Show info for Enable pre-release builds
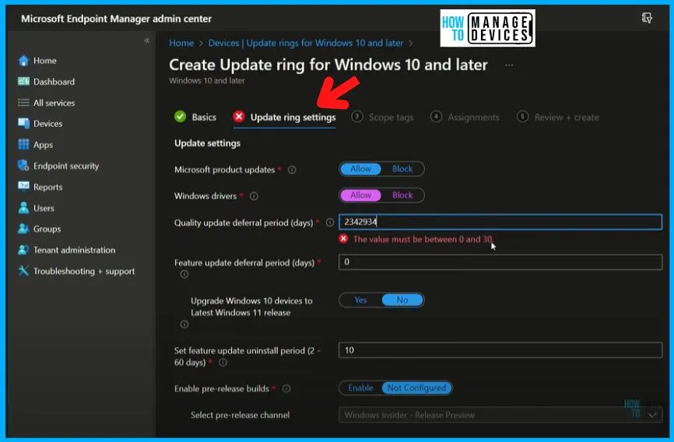This screenshot has width=674, height=442. (286, 388)
